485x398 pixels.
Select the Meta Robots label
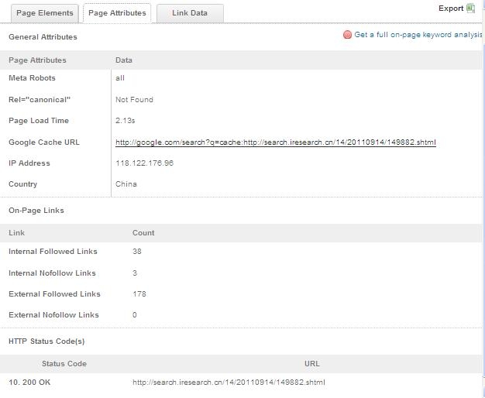pos(32,78)
